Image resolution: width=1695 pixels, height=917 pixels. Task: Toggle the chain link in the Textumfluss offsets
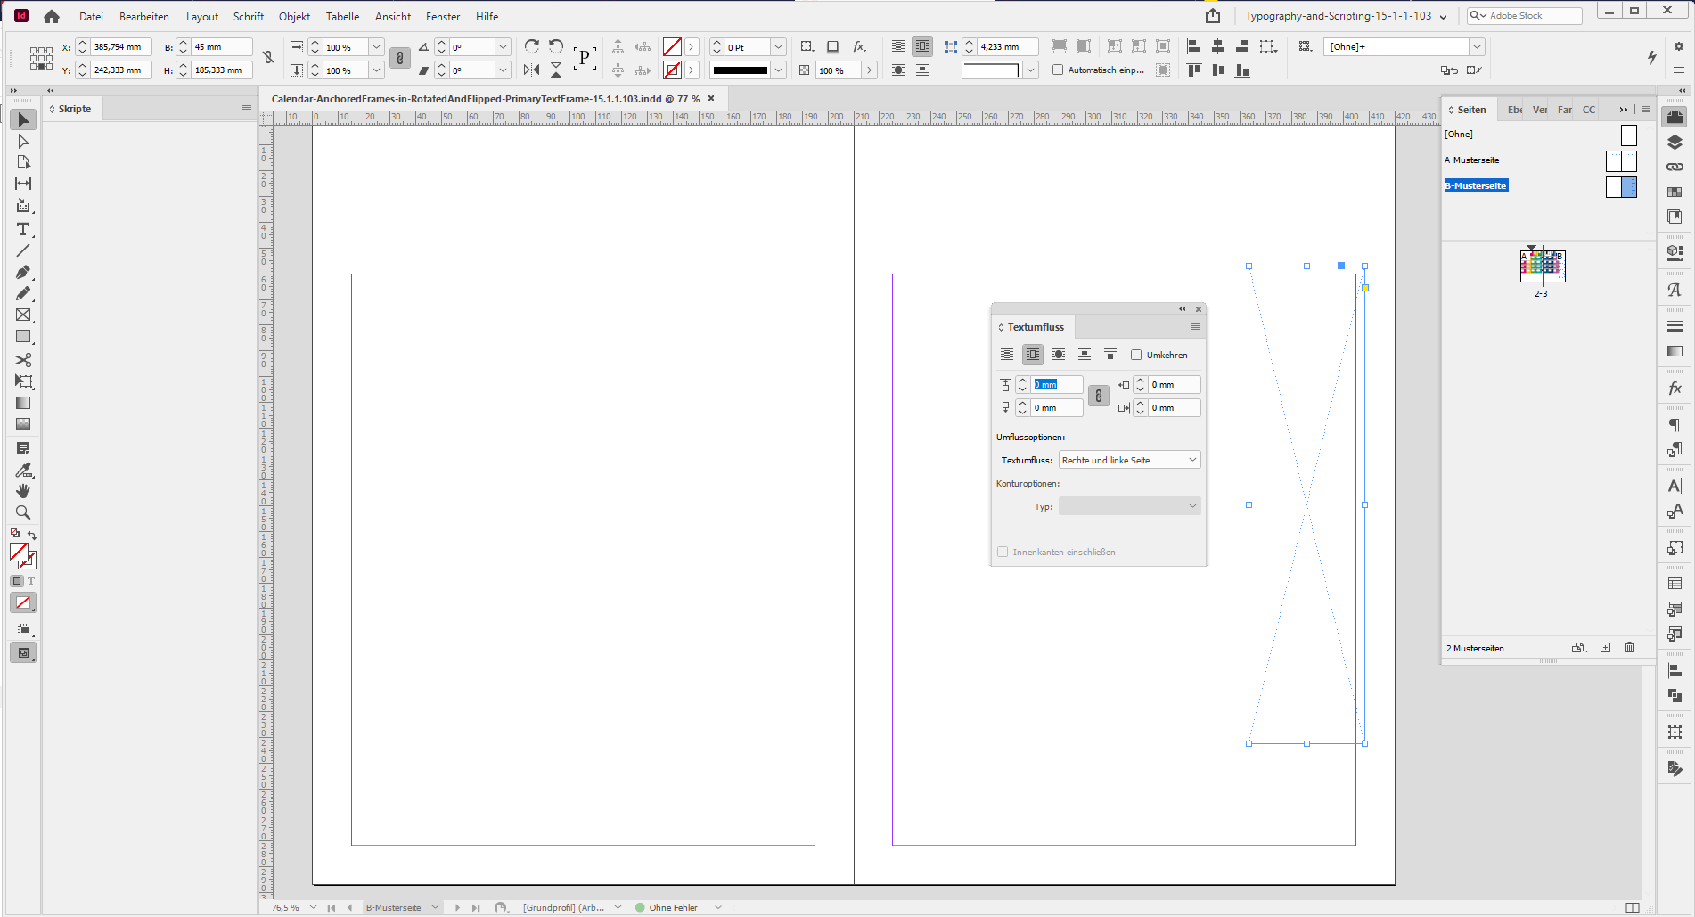[x=1098, y=396]
